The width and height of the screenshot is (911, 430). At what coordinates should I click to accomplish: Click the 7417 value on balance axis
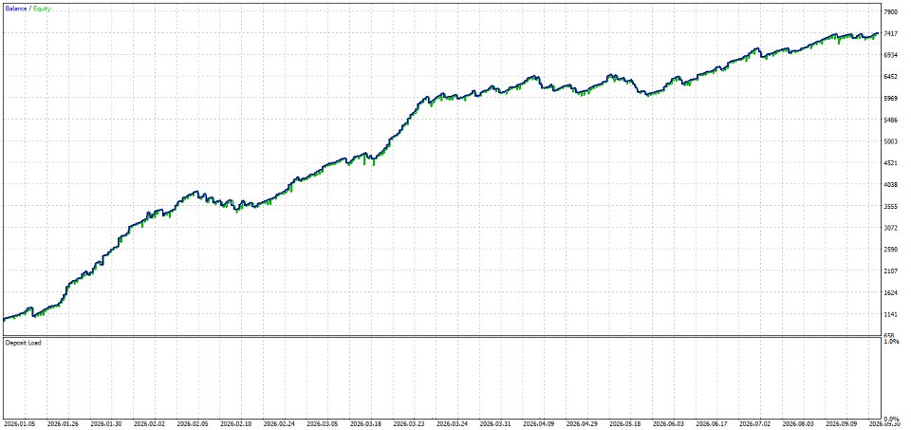pos(890,34)
